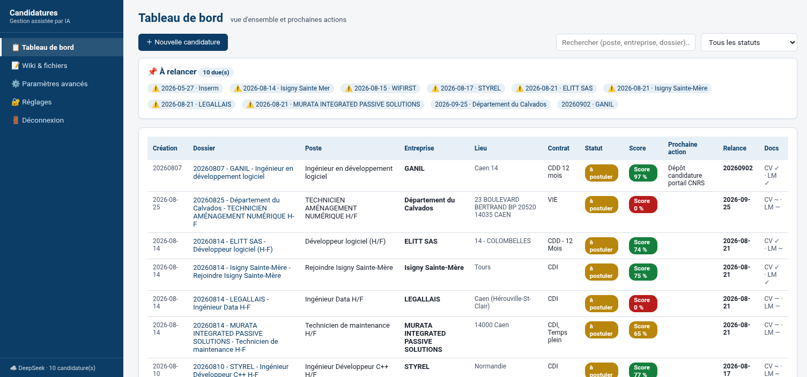Image resolution: width=807 pixels, height=377 pixels.
Task: Create a Nouvelle candidature
Action: (x=183, y=42)
